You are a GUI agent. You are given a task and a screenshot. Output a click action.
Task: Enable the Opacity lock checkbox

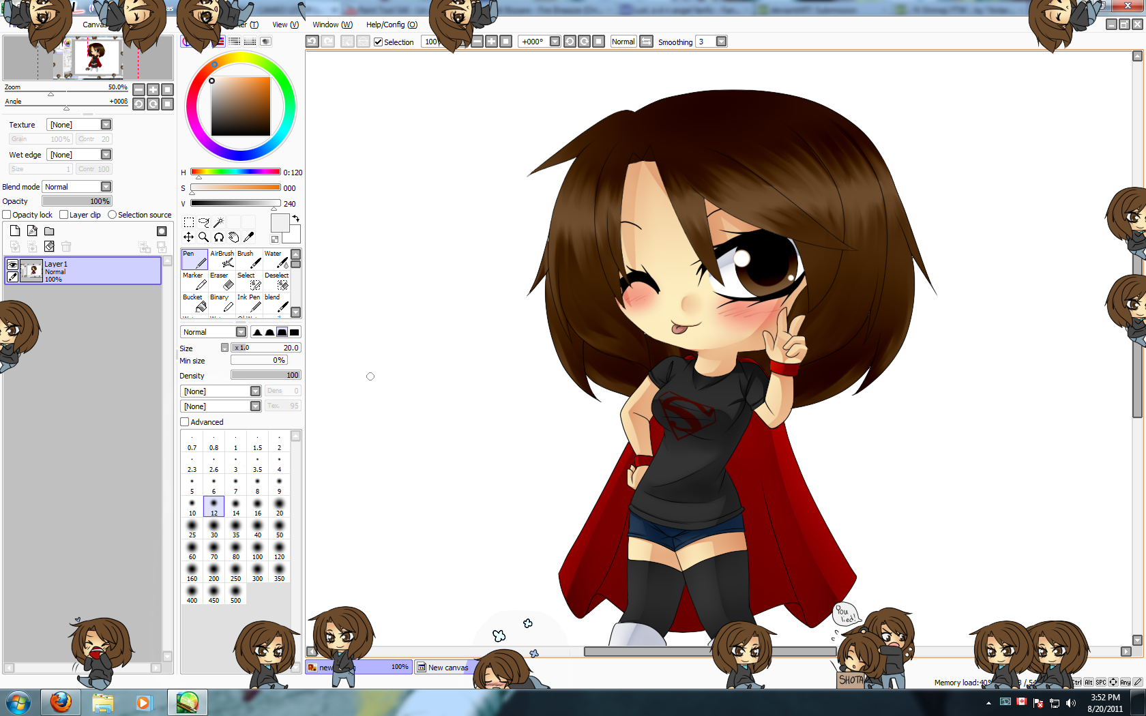click(6, 214)
